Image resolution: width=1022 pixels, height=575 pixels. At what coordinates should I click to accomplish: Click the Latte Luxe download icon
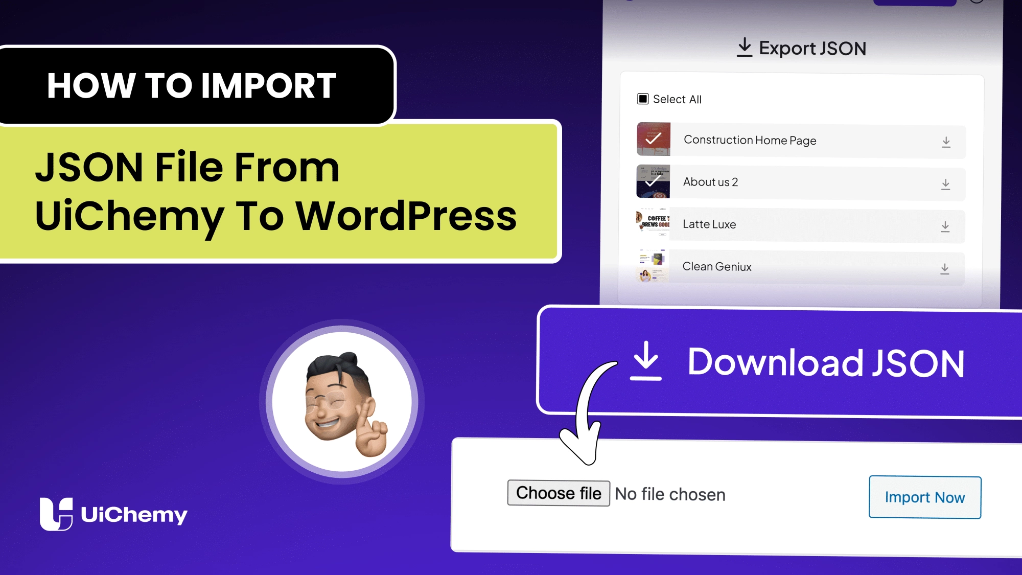946,225
